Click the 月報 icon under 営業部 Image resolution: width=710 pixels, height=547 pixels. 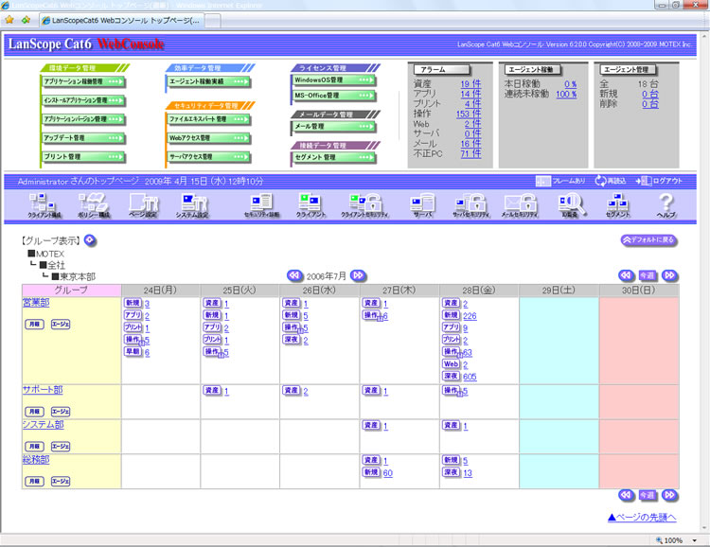click(x=34, y=325)
